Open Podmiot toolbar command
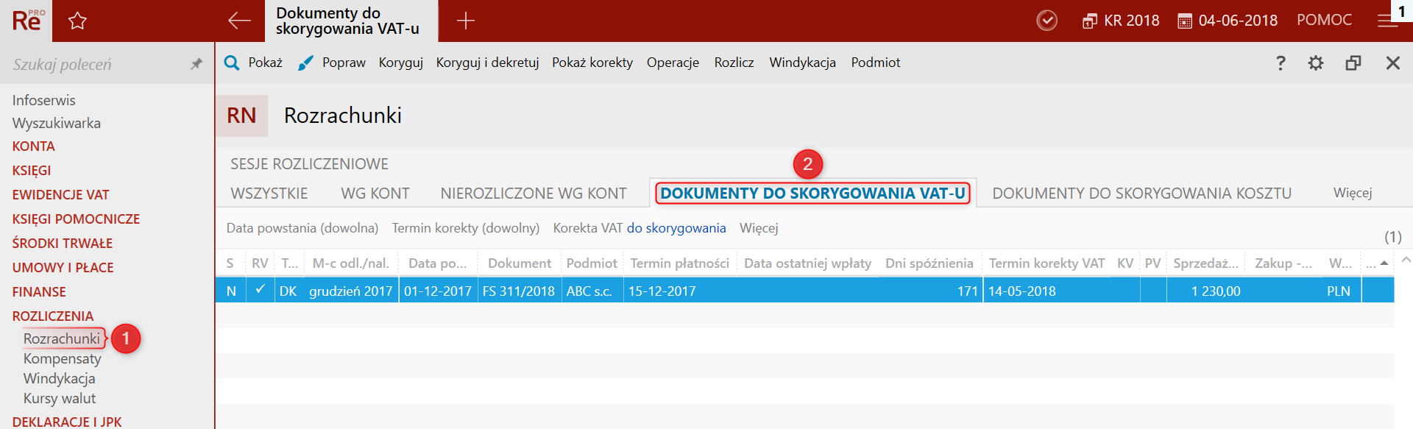 (876, 63)
